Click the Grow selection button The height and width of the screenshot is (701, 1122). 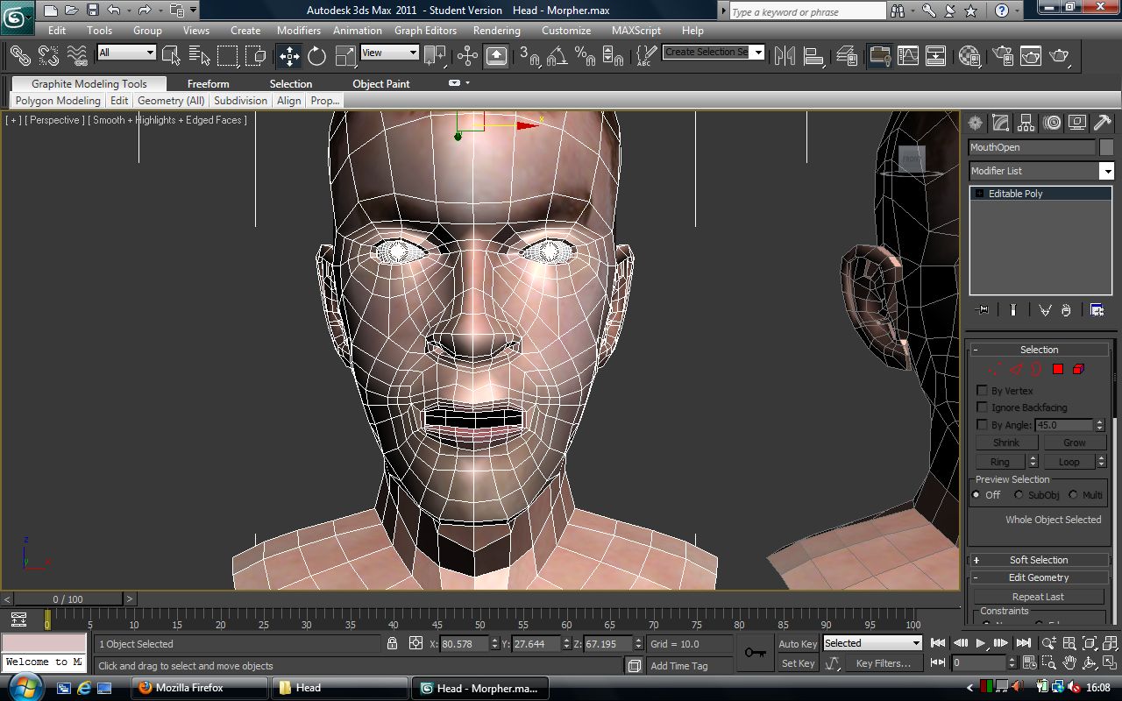click(x=1074, y=443)
